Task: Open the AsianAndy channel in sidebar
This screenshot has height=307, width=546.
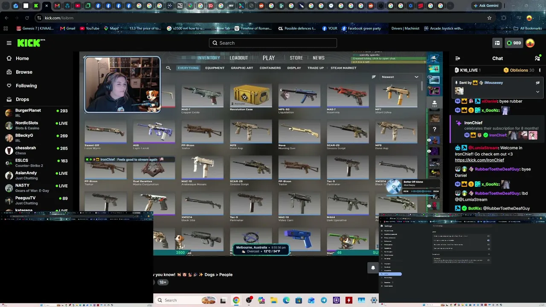Action: (x=37, y=175)
